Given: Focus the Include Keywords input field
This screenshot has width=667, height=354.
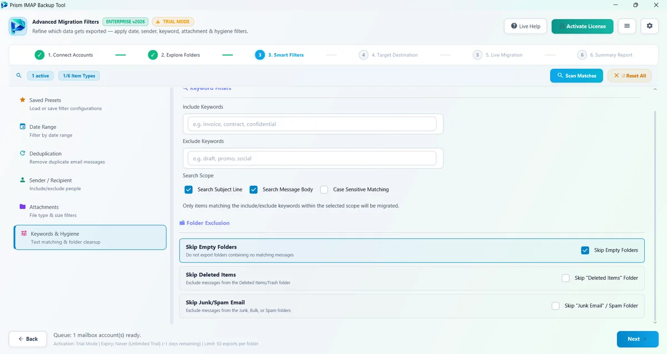Looking at the screenshot, I should coord(312,124).
